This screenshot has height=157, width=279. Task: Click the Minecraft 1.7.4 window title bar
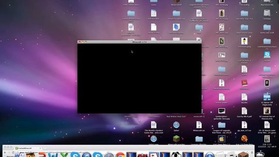coord(139,42)
